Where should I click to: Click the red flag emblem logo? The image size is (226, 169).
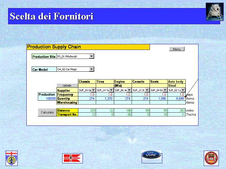tap(72, 158)
